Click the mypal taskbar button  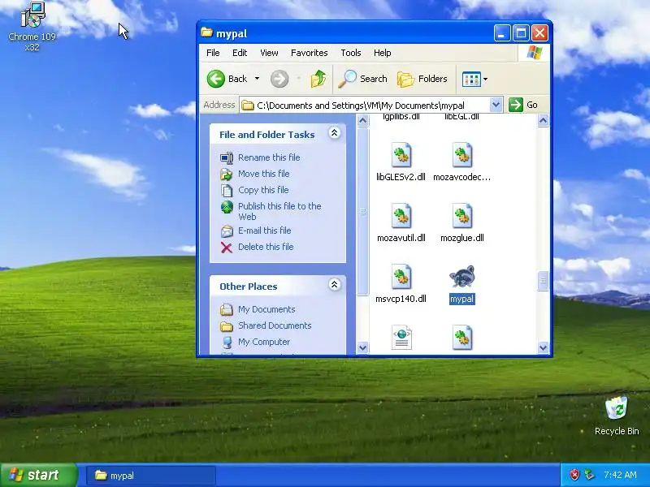[x=151, y=476]
